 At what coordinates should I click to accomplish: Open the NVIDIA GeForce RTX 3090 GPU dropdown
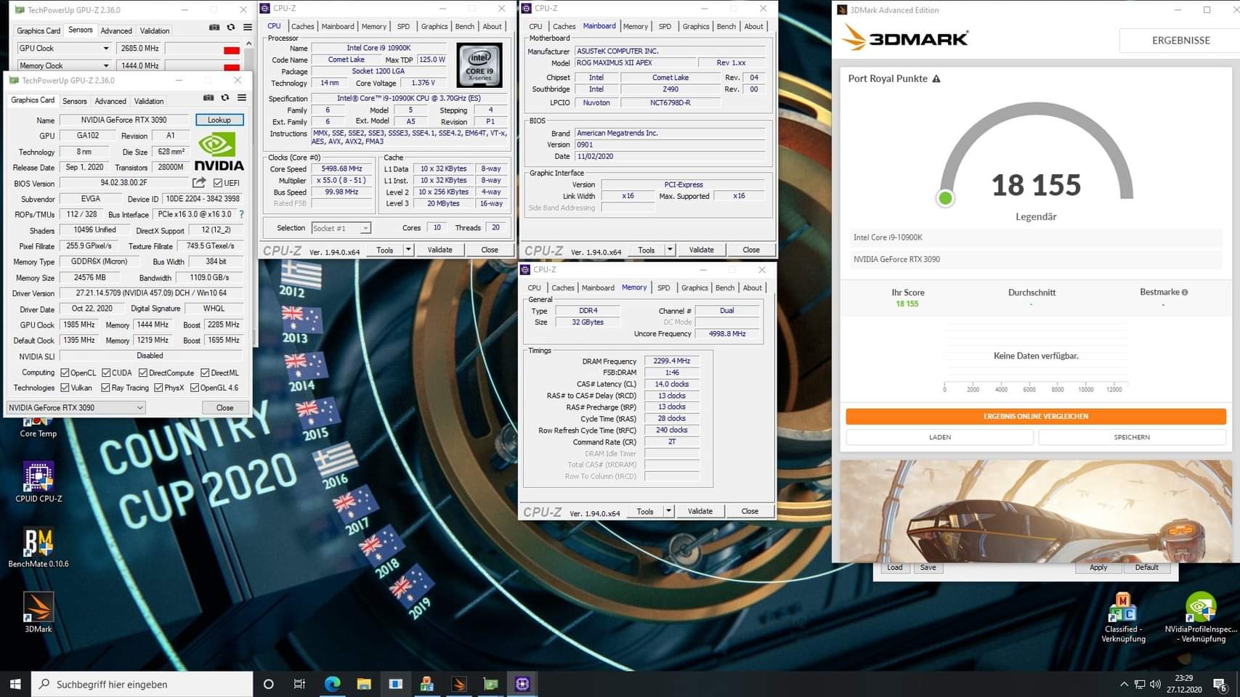76,407
